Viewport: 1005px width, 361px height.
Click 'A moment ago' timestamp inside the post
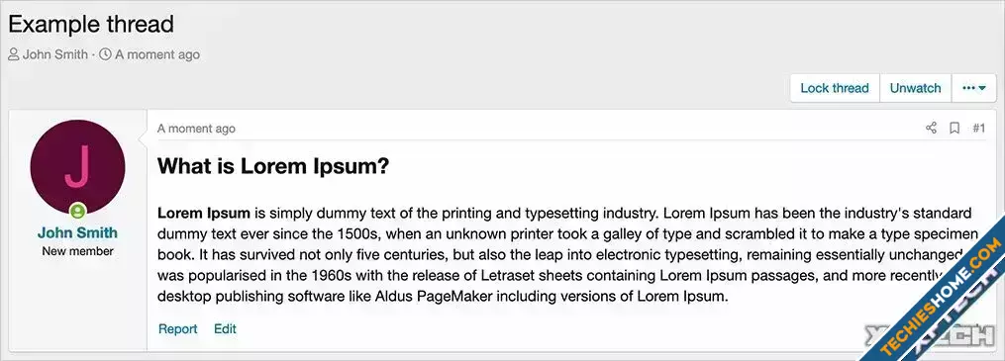tap(196, 129)
